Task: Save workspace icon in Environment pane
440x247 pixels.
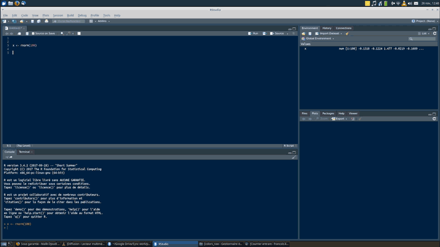Action: click(310, 33)
